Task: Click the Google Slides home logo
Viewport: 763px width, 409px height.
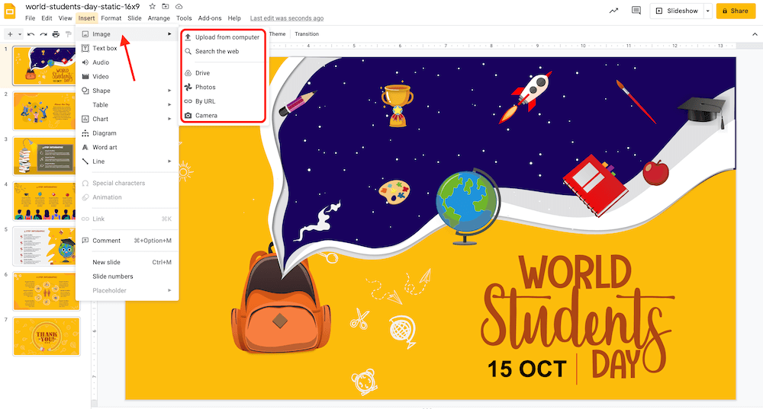Action: point(11,11)
